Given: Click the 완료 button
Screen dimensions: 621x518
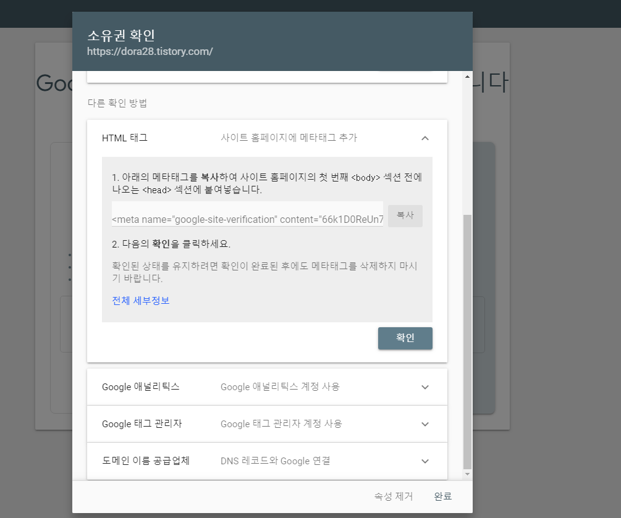Looking at the screenshot, I should coord(443,496).
